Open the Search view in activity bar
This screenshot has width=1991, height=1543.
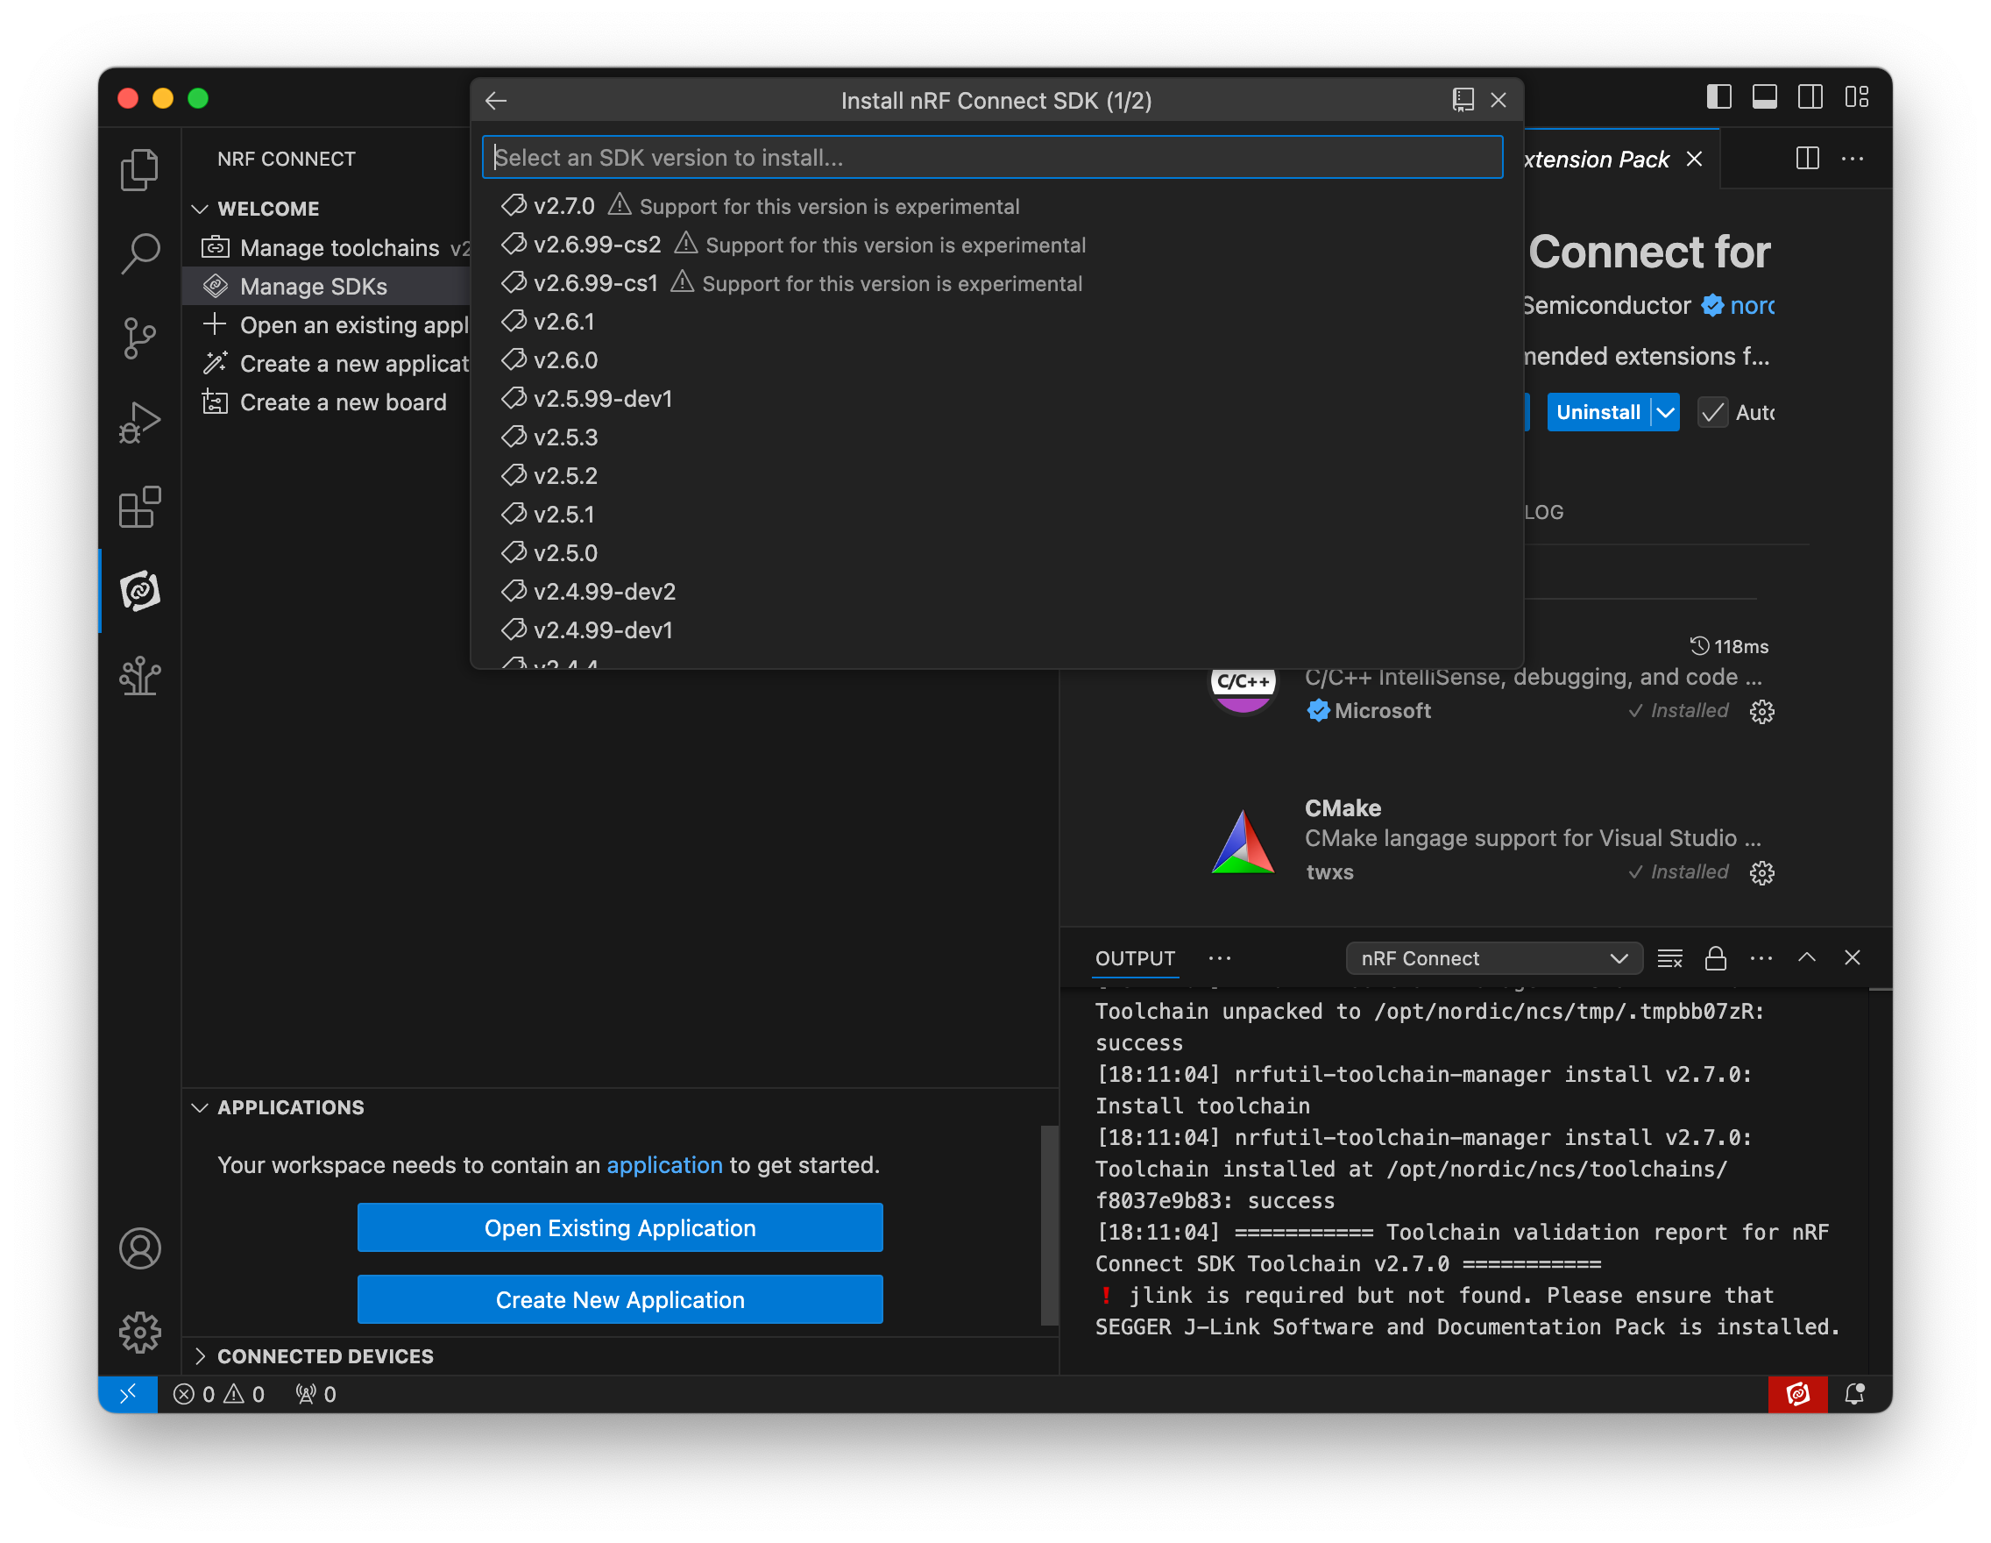pos(139,253)
